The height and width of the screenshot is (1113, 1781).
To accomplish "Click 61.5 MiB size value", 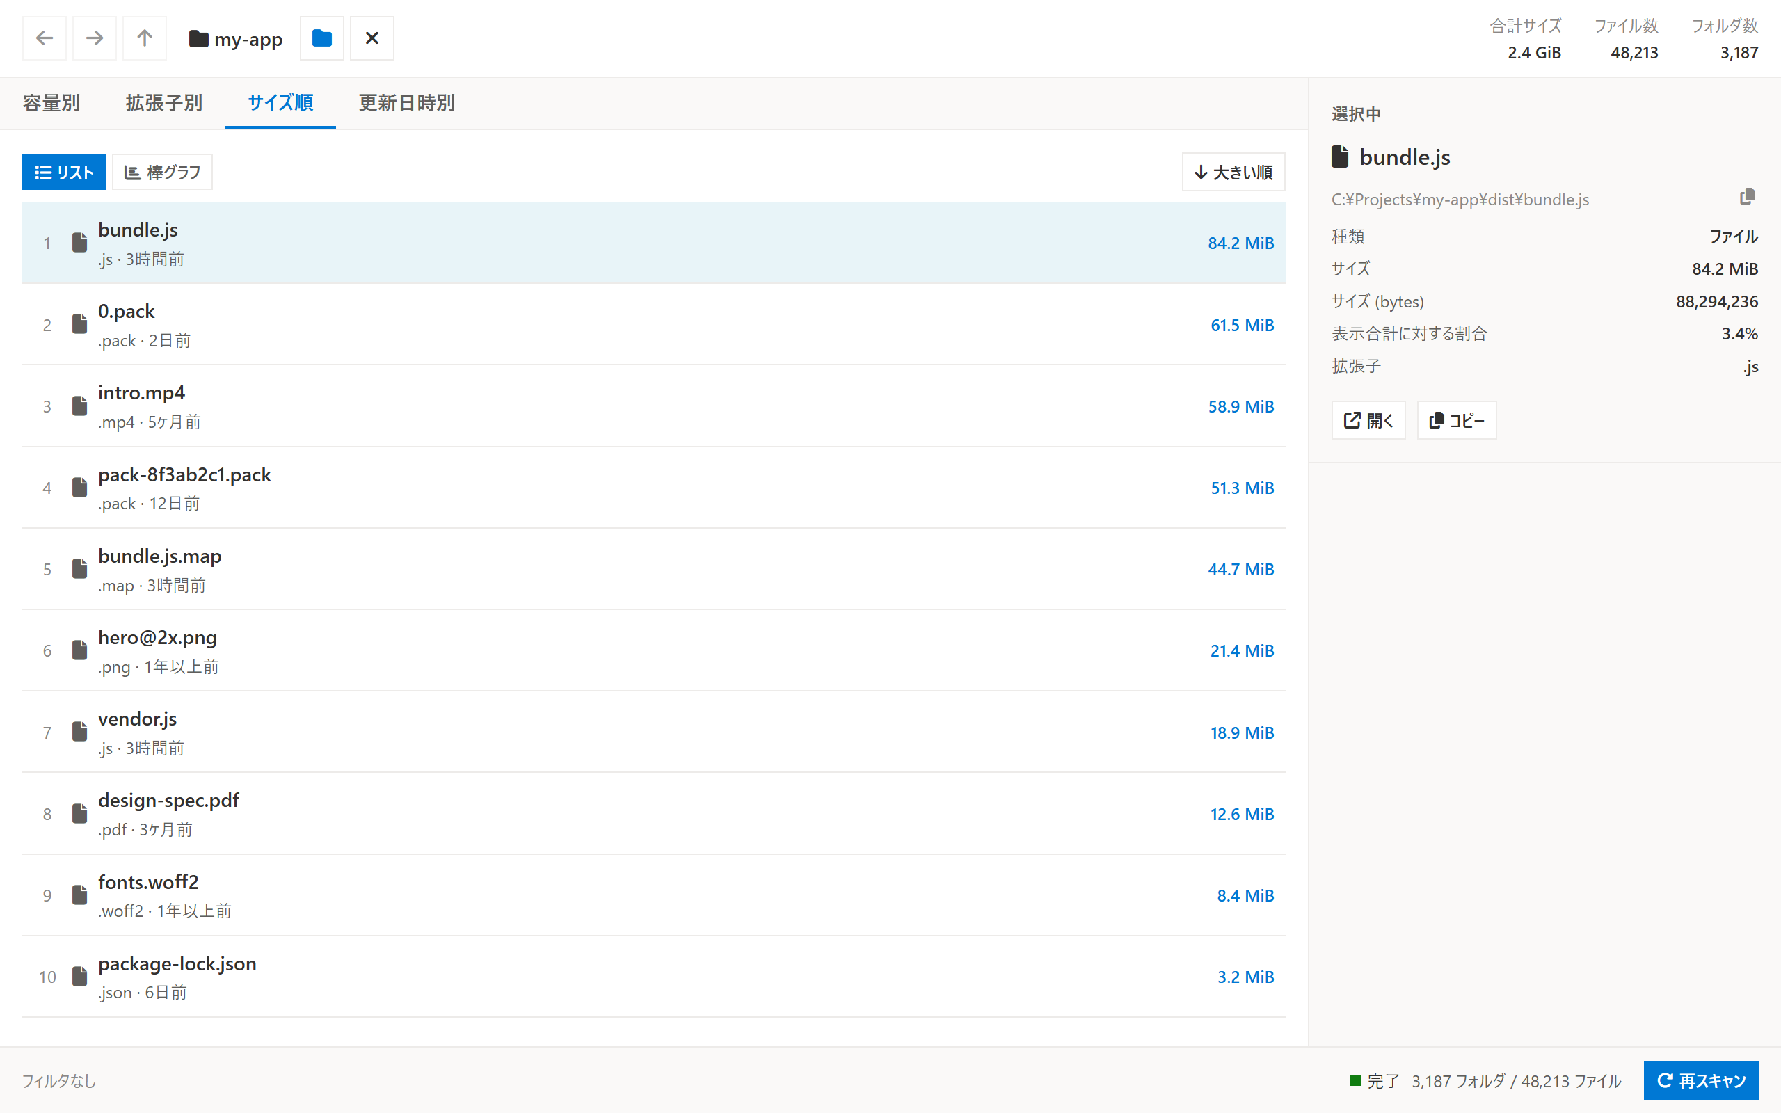I will tap(1243, 326).
